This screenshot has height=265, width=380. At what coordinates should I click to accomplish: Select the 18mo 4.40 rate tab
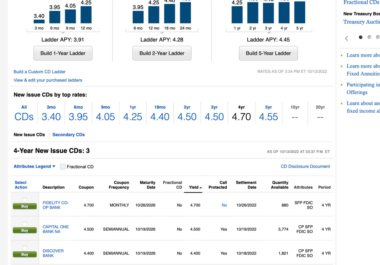[160, 113]
